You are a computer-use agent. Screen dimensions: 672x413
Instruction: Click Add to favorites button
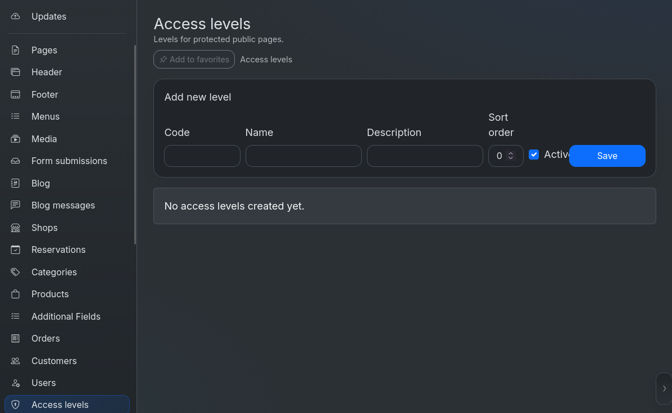tap(194, 60)
